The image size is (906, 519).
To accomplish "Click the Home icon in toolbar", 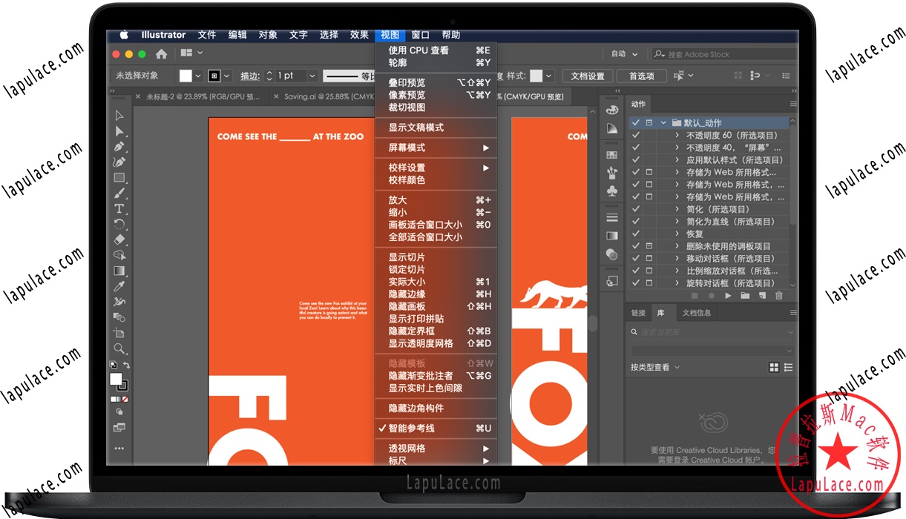I will 161,54.
